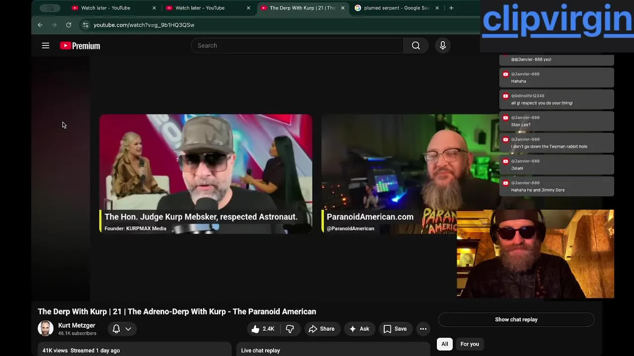Click the 2.4K like count
The height and width of the screenshot is (356, 634).
[268, 329]
